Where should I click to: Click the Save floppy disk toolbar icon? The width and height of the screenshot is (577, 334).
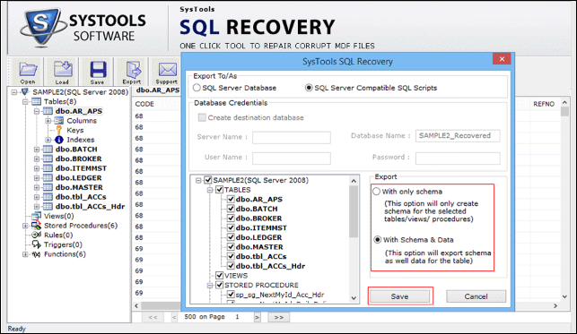point(98,69)
